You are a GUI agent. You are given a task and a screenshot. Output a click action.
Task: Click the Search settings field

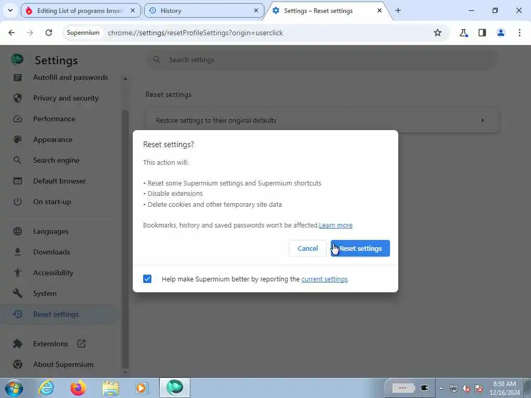click(322, 60)
